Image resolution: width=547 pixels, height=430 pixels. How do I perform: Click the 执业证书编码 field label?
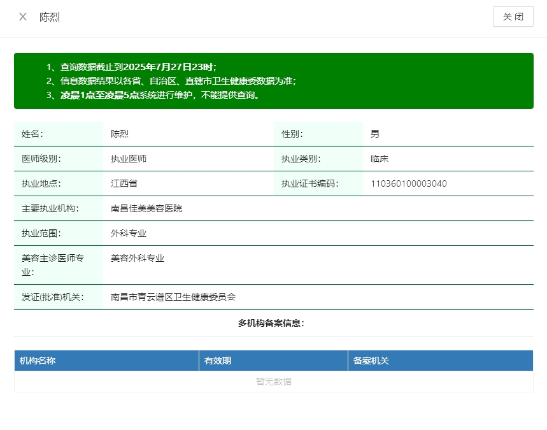(x=309, y=183)
